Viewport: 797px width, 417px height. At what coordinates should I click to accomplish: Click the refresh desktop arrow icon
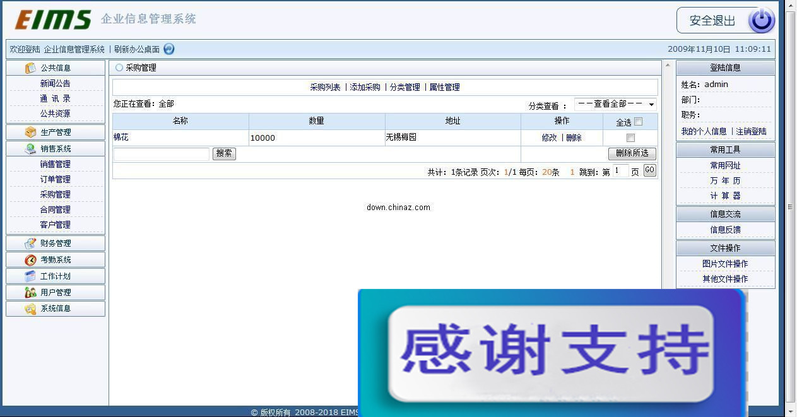[168, 49]
